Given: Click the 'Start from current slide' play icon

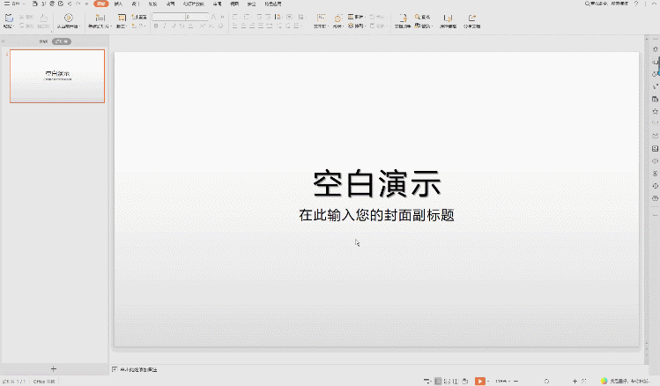Looking at the screenshot, I should 68,17.
